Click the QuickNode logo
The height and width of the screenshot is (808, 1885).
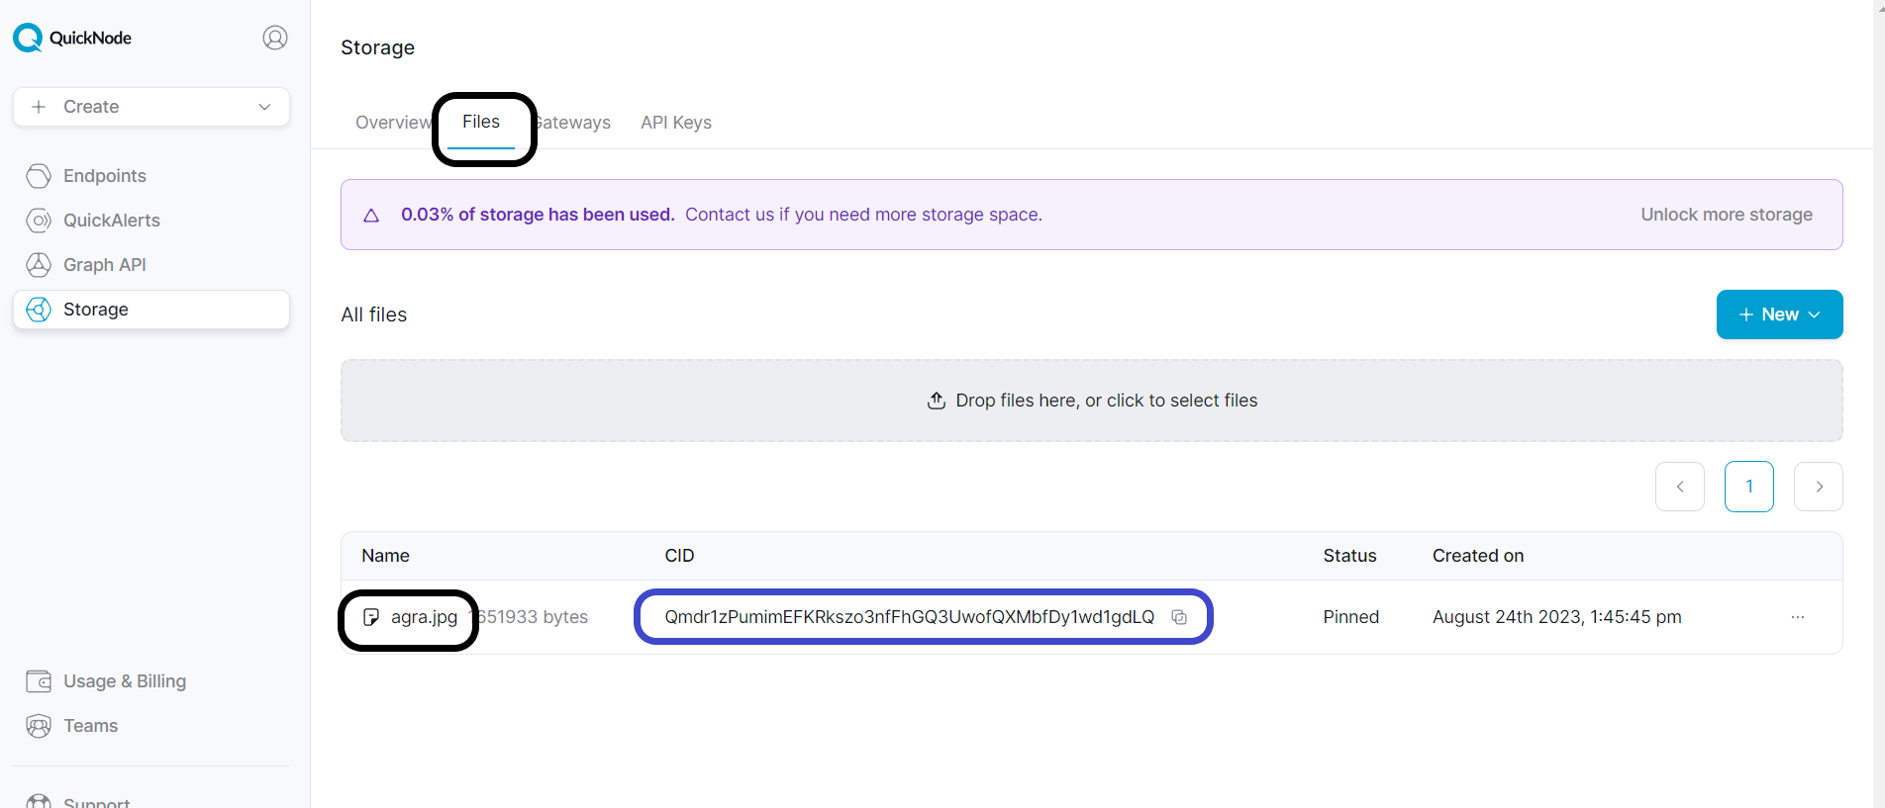pyautogui.click(x=71, y=38)
